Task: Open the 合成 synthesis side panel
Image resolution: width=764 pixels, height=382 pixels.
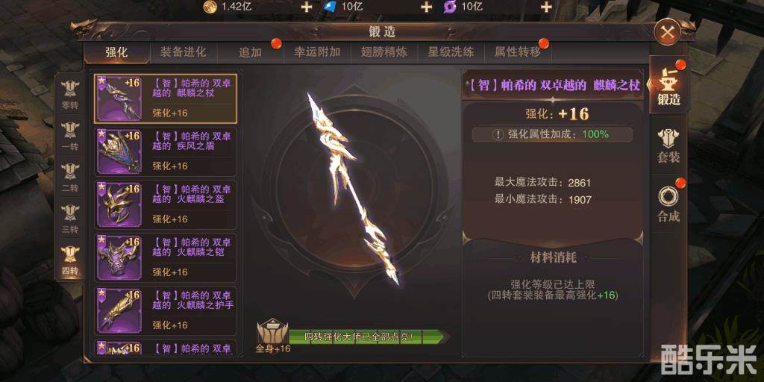Action: (668, 203)
